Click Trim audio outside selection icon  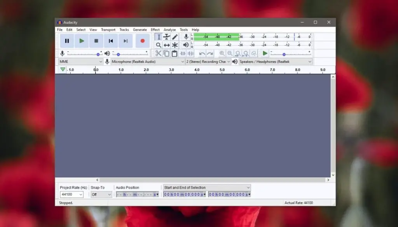(183, 53)
